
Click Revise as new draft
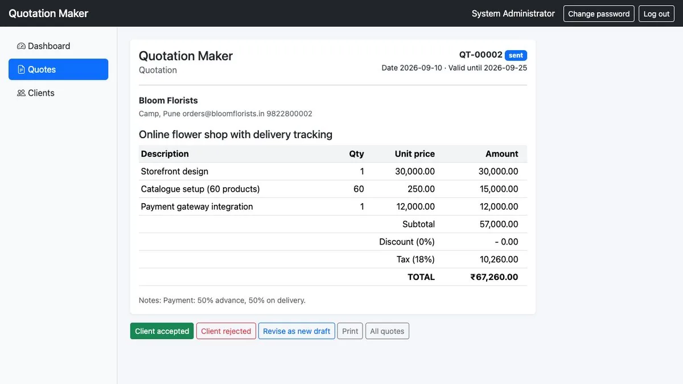point(297,331)
